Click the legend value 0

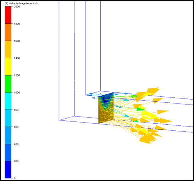tap(15, 178)
